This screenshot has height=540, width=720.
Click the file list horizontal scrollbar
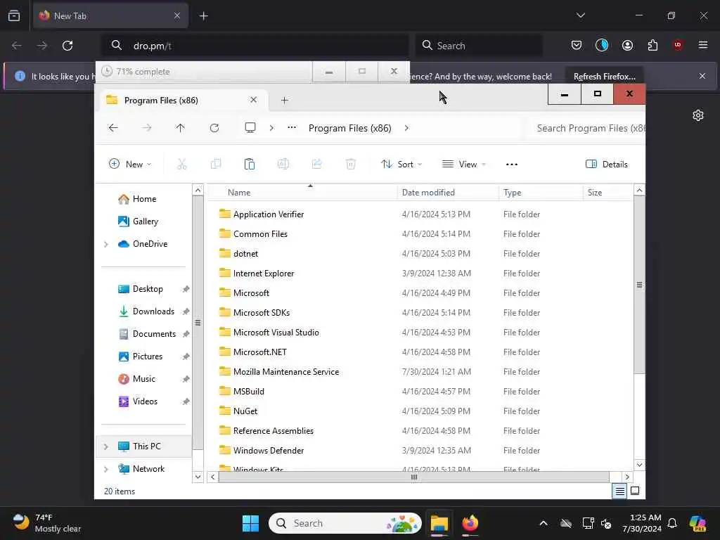tap(413, 477)
